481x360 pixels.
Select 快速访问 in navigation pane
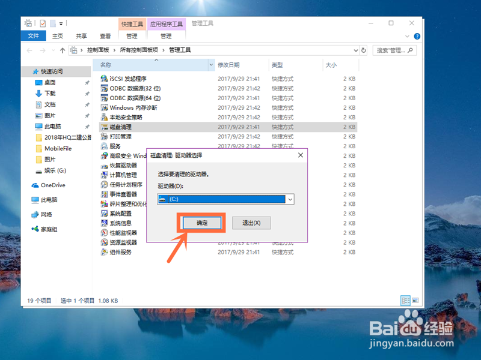click(56, 71)
